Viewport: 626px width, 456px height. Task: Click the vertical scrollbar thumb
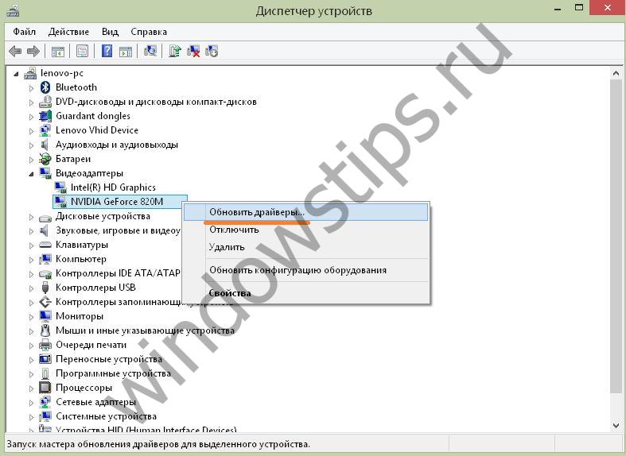(616, 235)
